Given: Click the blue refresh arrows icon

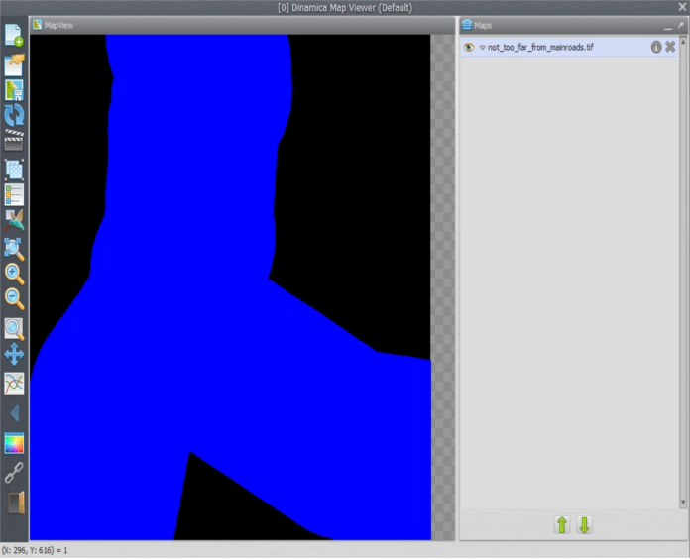Looking at the screenshot, I should pos(14,116).
